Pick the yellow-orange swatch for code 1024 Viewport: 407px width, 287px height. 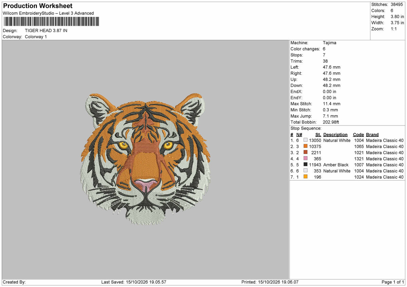[x=306, y=177]
